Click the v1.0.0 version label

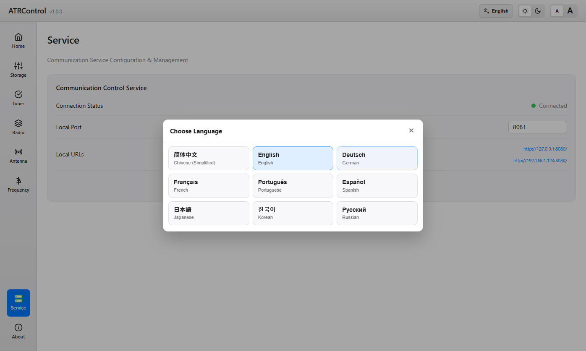(x=55, y=12)
